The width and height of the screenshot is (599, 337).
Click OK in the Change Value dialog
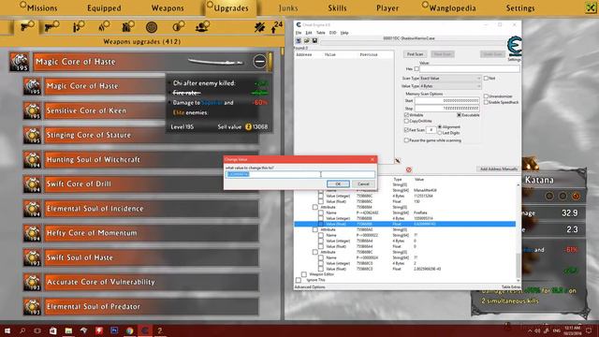click(338, 184)
